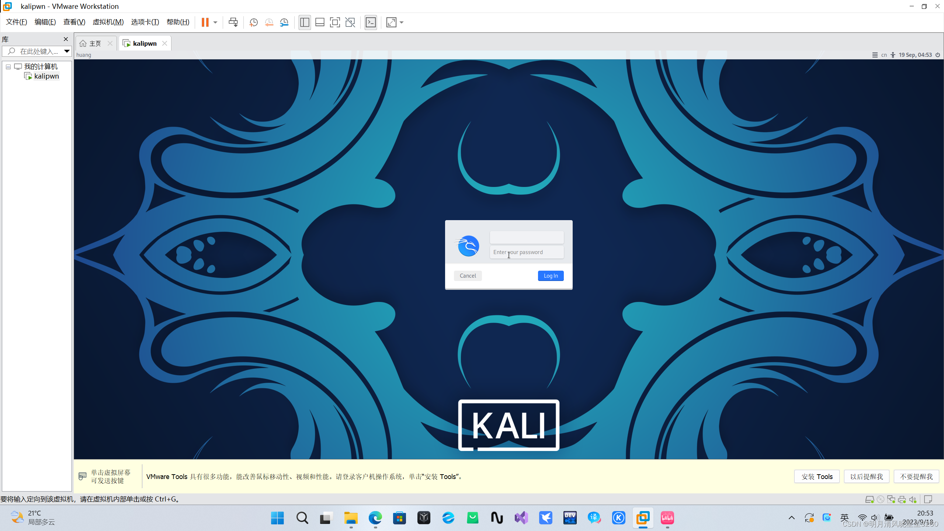Open the weather widget showing 21°C

click(32, 518)
